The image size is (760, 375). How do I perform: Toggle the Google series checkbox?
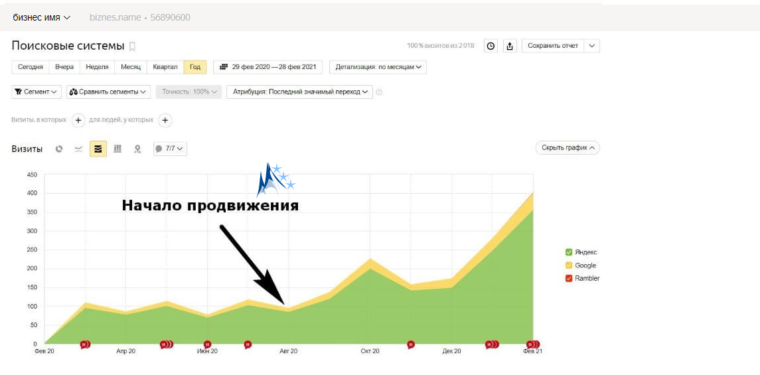(x=569, y=265)
